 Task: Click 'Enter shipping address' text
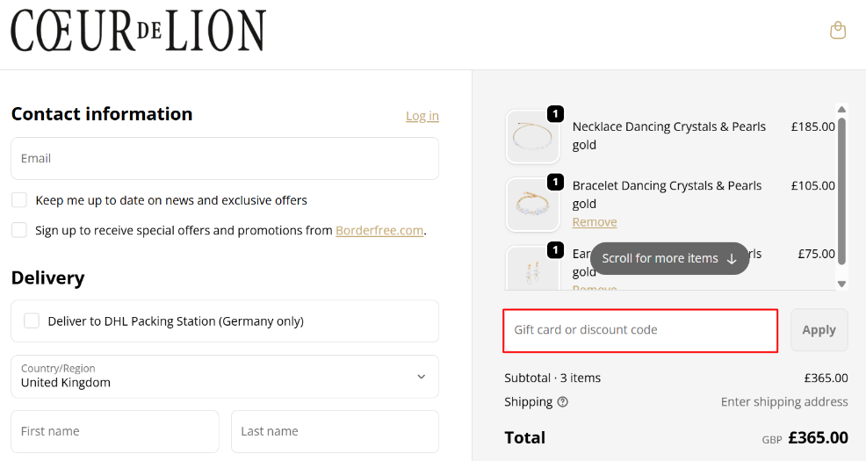tap(784, 402)
